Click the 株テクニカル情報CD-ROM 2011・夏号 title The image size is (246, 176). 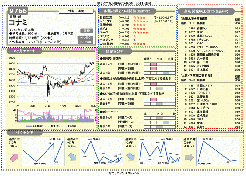[124, 3]
